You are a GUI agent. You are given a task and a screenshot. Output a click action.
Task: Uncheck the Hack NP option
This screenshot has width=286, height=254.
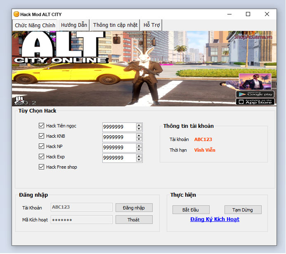pyautogui.click(x=41, y=146)
